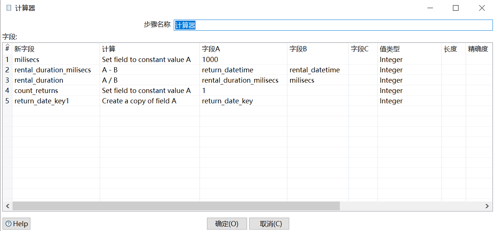Viewport: 494px width, 231px height.
Task: Click the Help question mark icon
Action: (7, 223)
